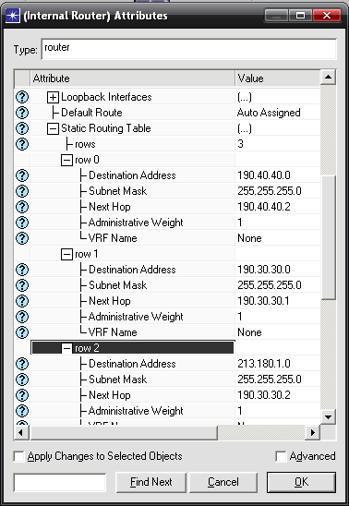Click the vertical scrollbar down arrow
The height and width of the screenshot is (506, 349).
pos(328,417)
